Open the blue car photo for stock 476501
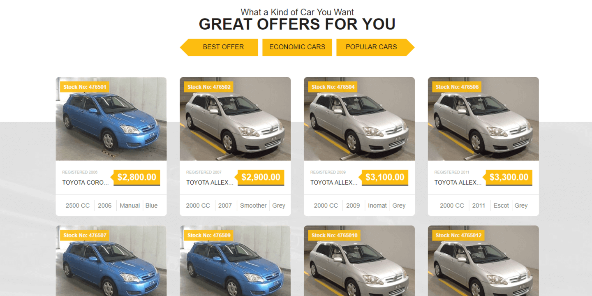 tap(111, 119)
